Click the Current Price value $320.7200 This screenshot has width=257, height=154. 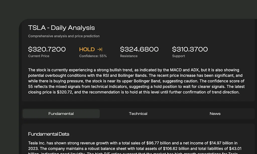47,49
